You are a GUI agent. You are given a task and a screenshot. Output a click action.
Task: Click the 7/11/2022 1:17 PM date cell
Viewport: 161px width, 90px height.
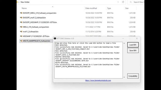tap(93, 27)
